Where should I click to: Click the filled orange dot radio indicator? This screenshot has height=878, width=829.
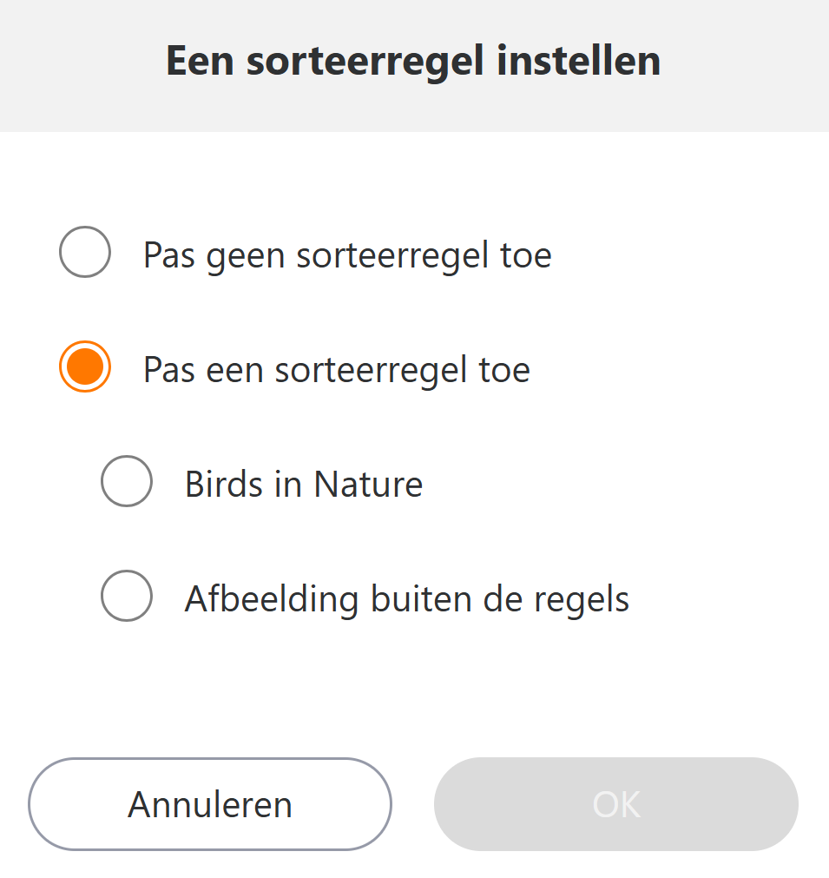(x=85, y=366)
